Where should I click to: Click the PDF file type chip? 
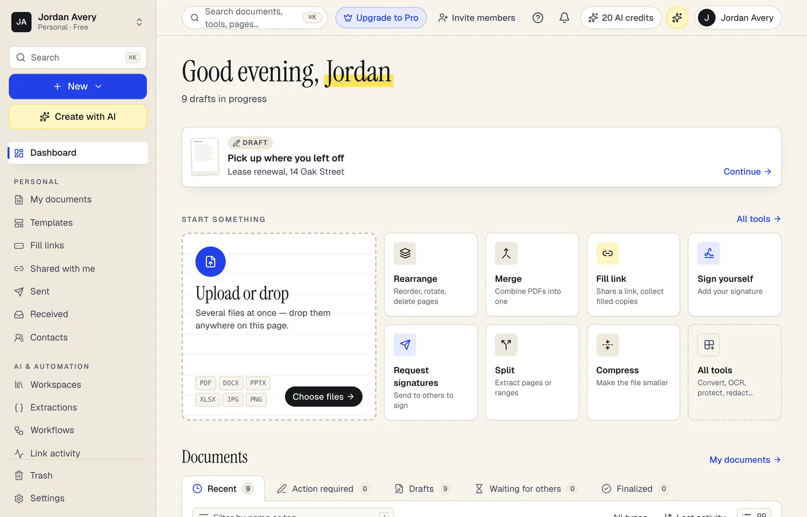coord(206,383)
